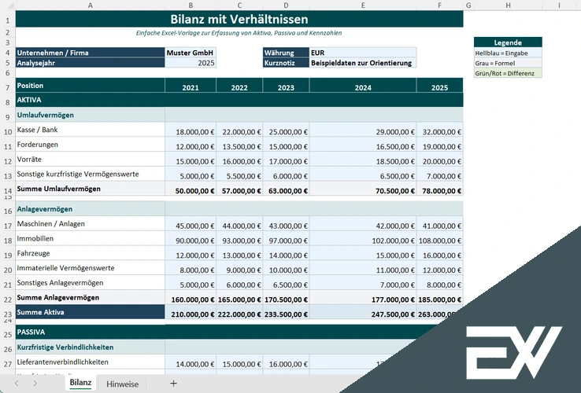Image resolution: width=581 pixels, height=393 pixels.
Task: Click the Analysejahr value cell 2025
Action: (191, 63)
